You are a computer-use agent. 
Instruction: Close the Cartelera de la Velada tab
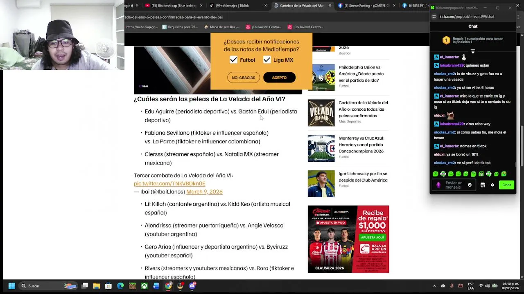[330, 6]
